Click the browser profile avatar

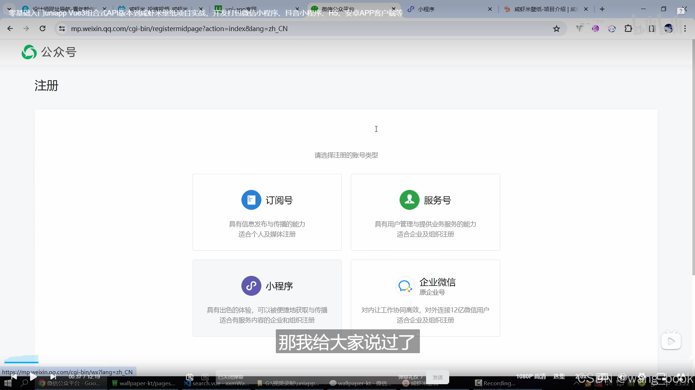point(668,29)
